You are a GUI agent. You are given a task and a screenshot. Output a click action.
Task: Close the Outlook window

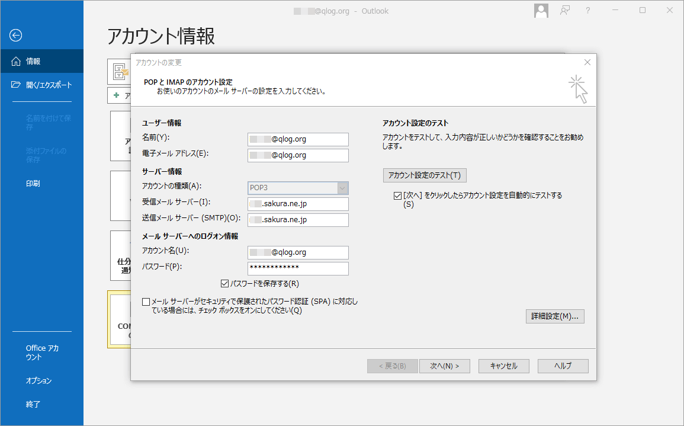(x=670, y=11)
